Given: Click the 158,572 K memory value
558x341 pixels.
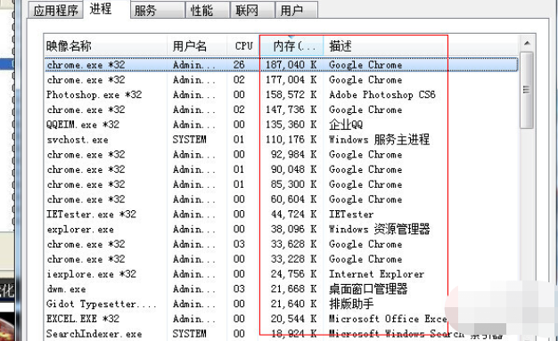Looking at the screenshot, I should pos(291,94).
